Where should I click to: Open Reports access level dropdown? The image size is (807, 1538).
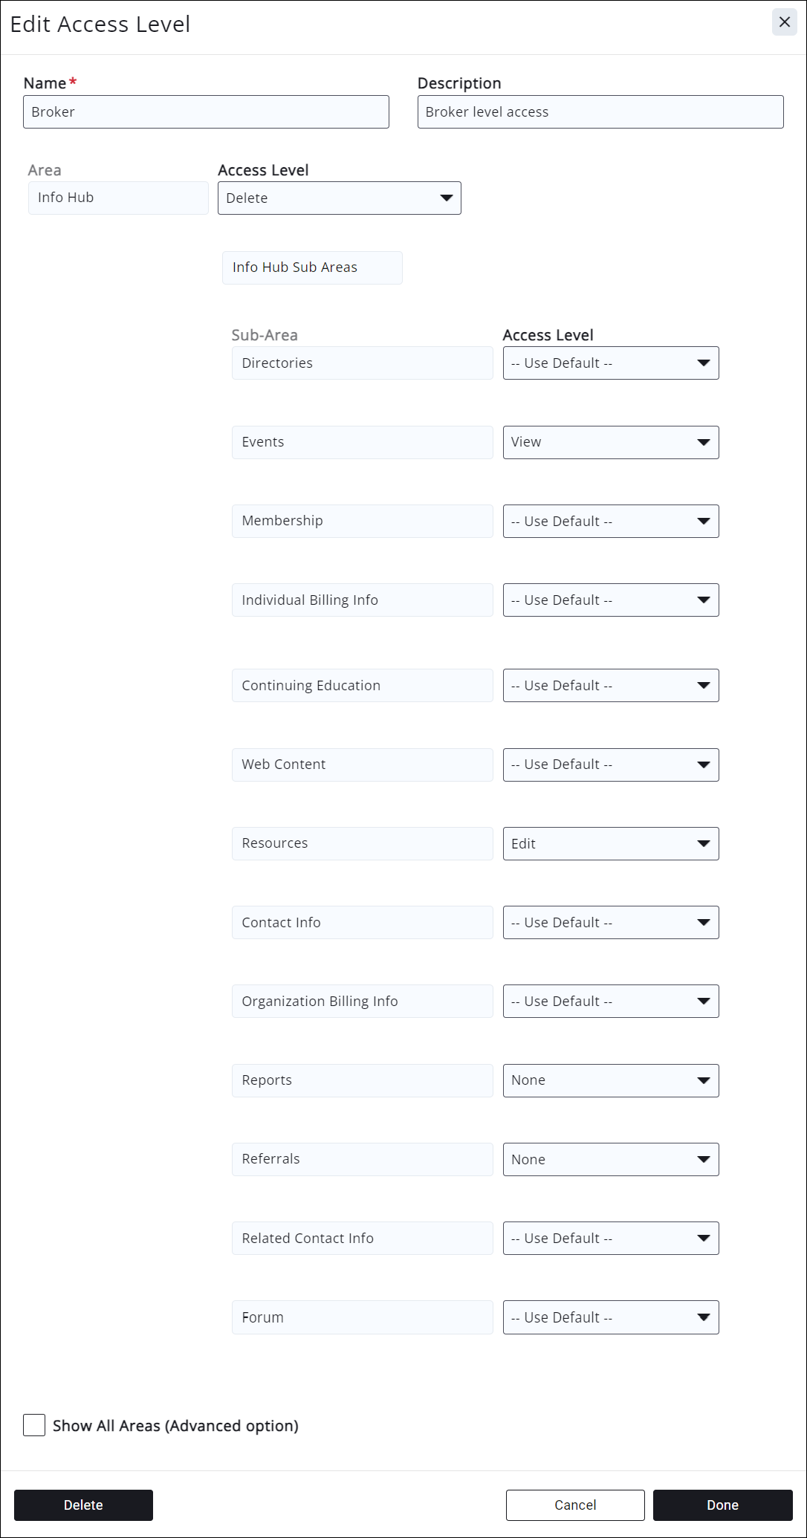pos(610,1080)
